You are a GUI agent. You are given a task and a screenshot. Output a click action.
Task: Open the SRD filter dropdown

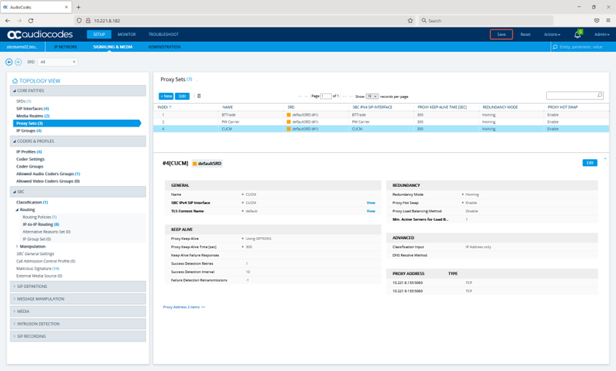coord(58,62)
